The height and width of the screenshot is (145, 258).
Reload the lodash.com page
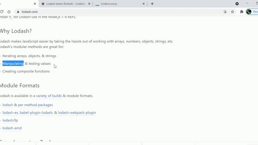tap(2, 12)
